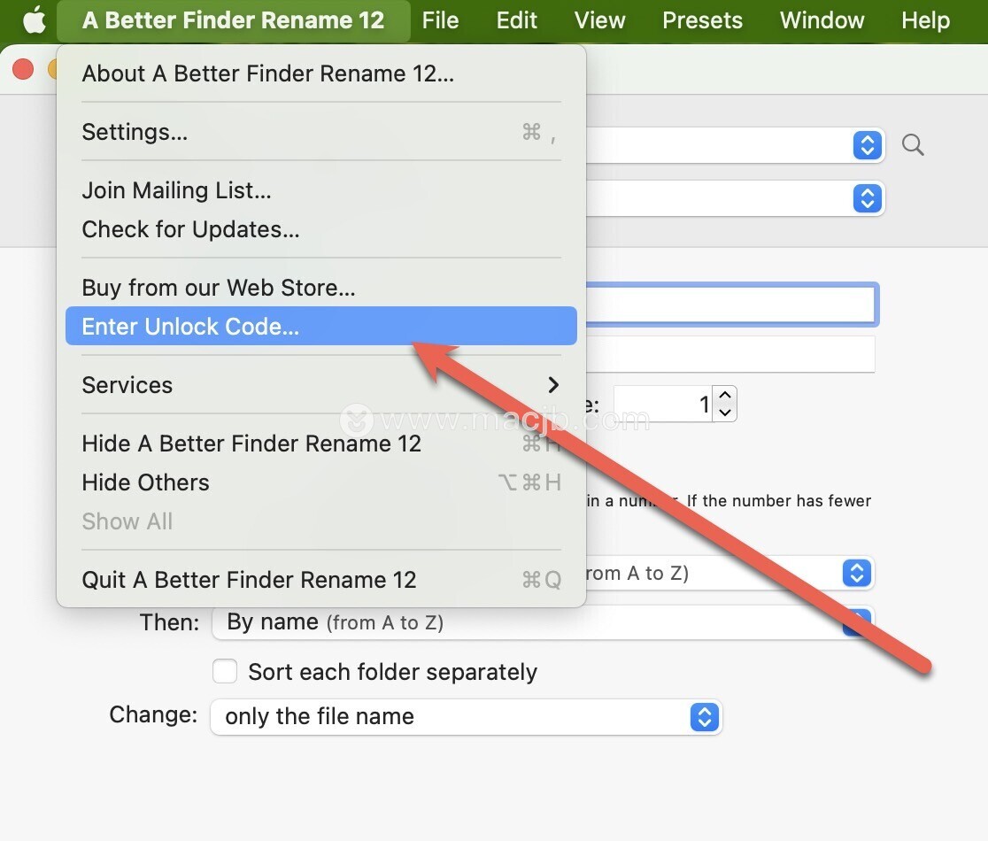This screenshot has height=841, width=988.
Task: Open the sort dropdown above the Then row
Action: 856,574
